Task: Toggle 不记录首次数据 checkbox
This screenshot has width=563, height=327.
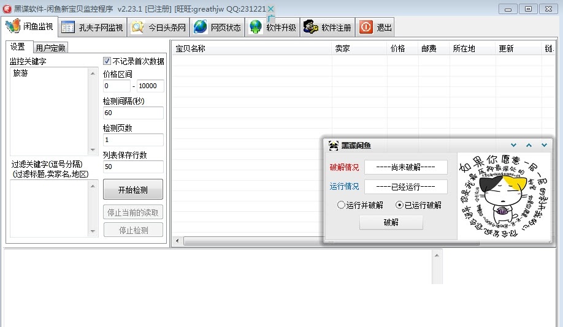Action: [x=107, y=61]
